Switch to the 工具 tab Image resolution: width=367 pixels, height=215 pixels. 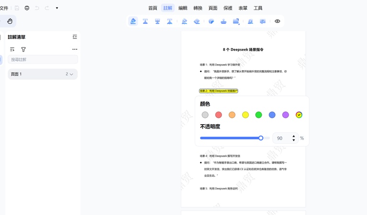pos(258,8)
